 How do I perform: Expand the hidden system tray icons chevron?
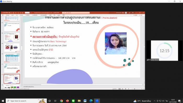155,101
